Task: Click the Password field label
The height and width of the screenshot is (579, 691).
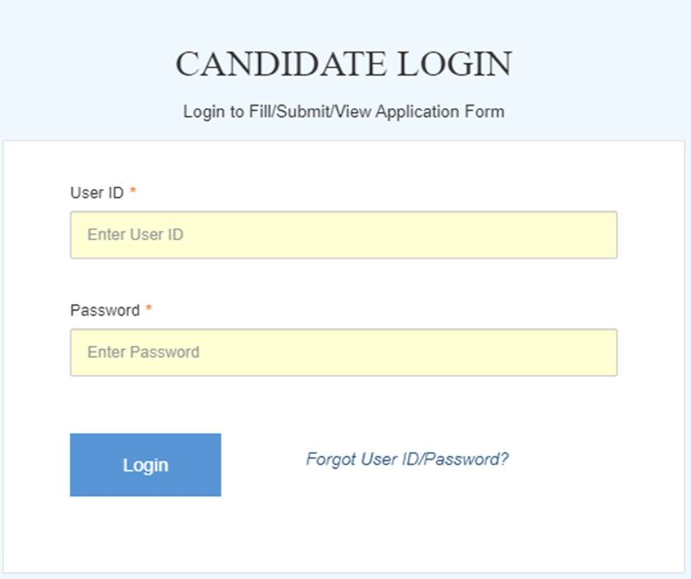Action: click(x=105, y=311)
